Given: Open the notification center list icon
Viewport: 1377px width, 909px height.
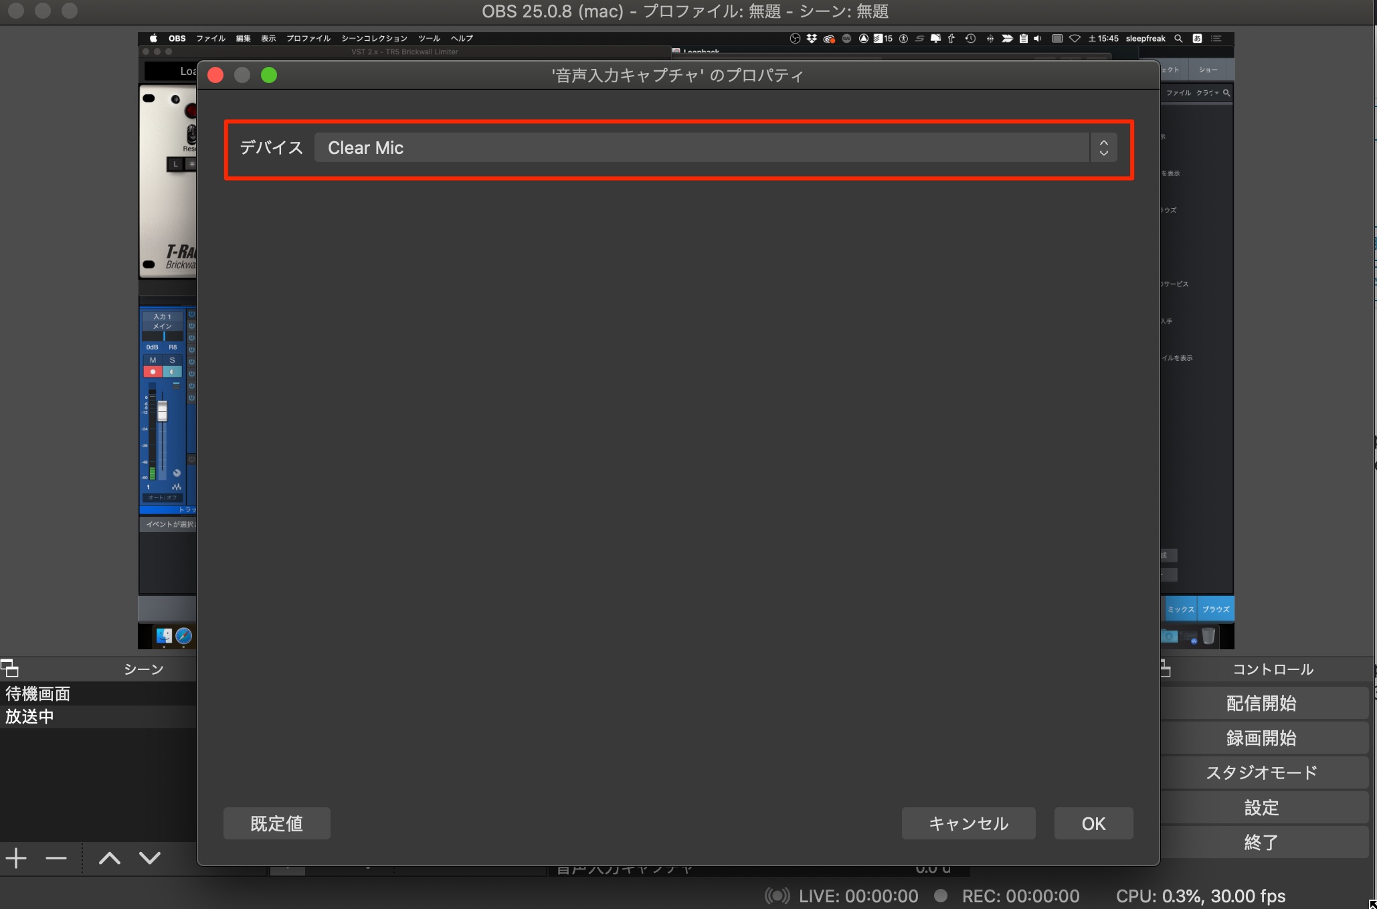Looking at the screenshot, I should (1216, 38).
